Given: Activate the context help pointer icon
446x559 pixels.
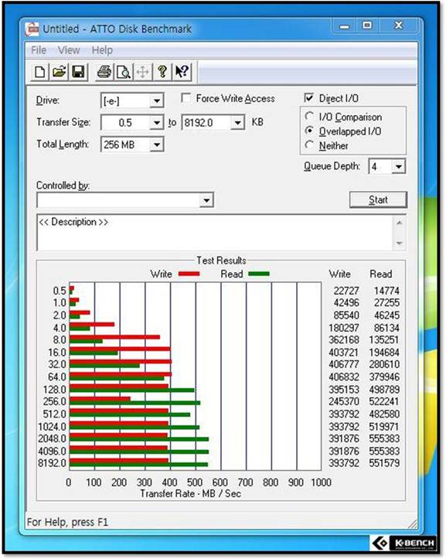Looking at the screenshot, I should [182, 72].
